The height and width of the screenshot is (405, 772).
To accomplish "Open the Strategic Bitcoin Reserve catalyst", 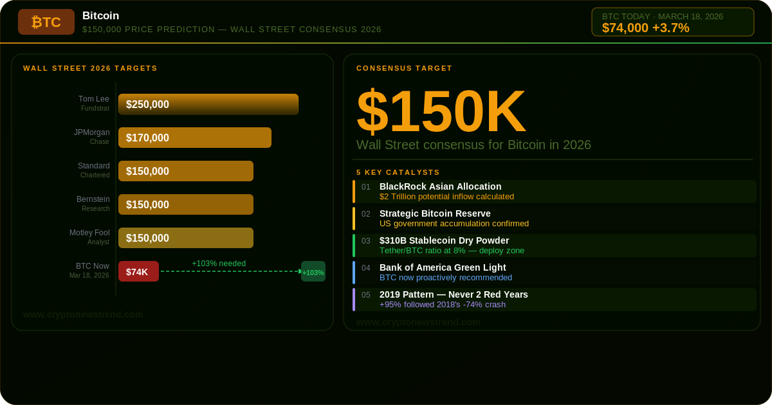I will pyautogui.click(x=554, y=219).
